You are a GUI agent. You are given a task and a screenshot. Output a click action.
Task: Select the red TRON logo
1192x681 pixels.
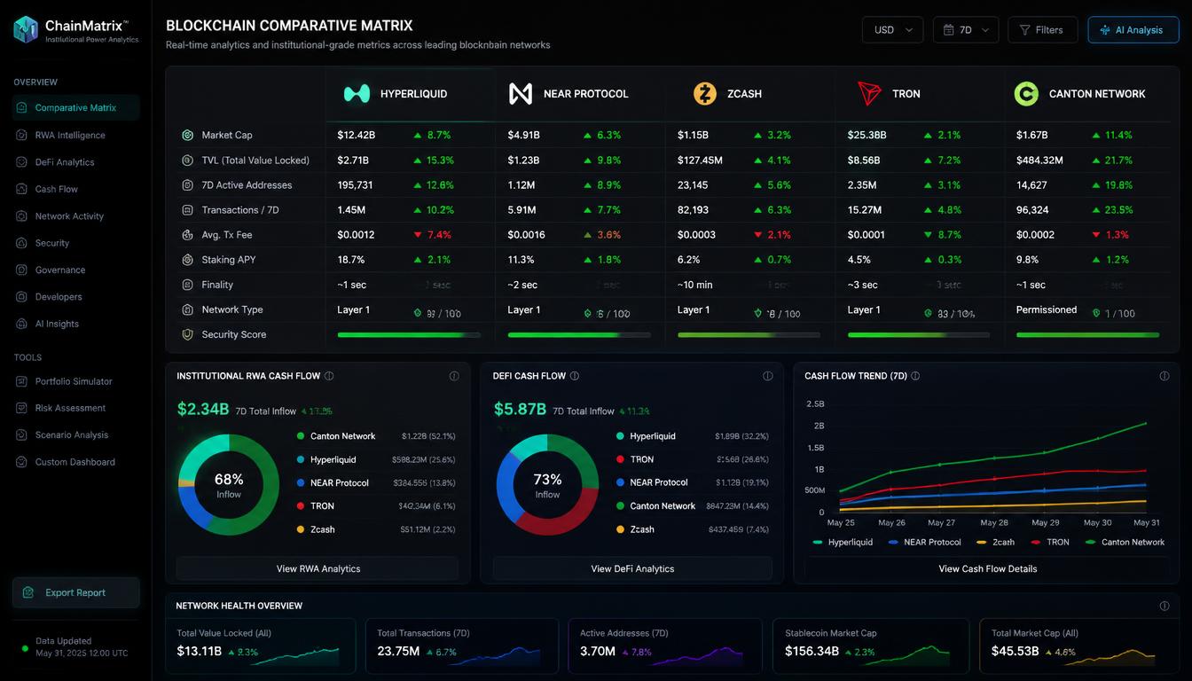869,93
